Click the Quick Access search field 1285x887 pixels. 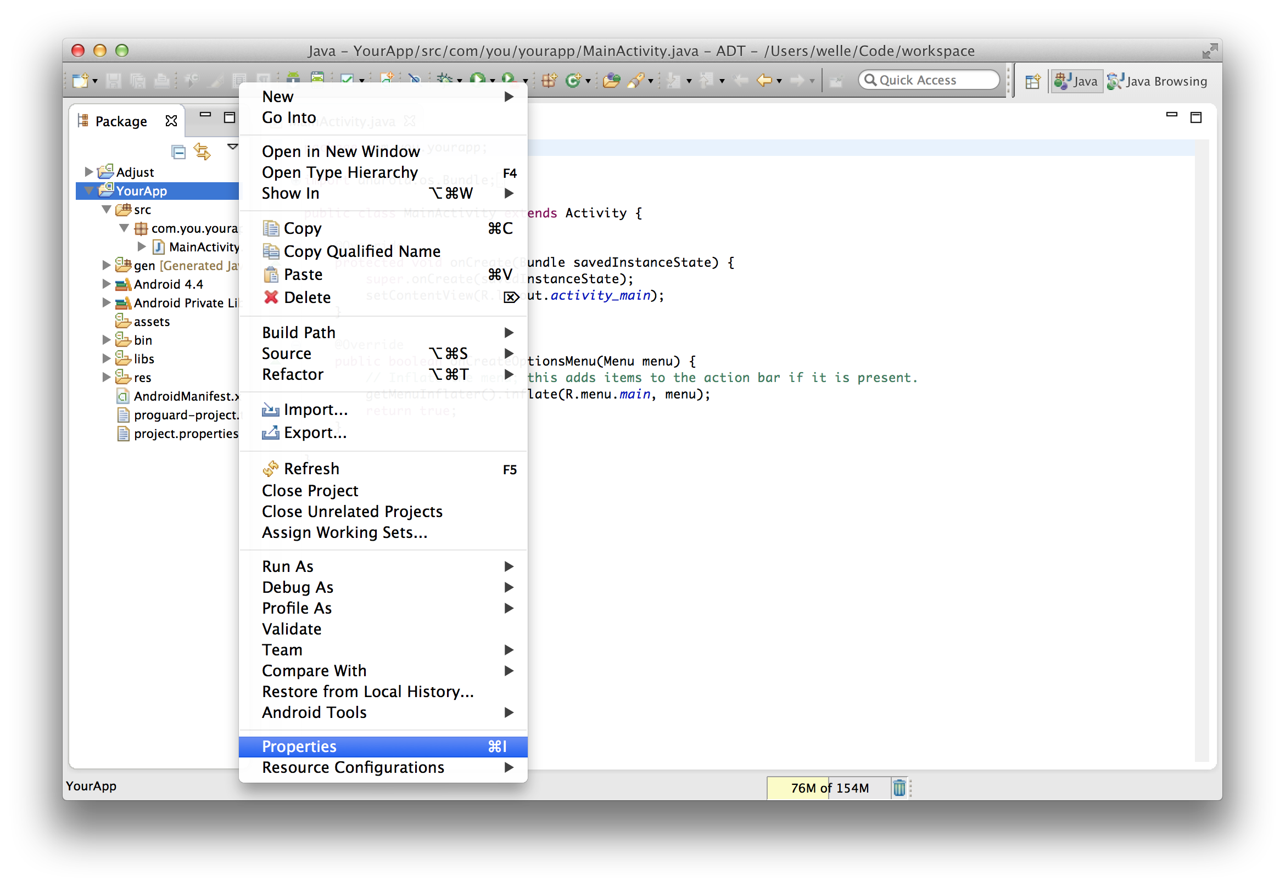929,80
